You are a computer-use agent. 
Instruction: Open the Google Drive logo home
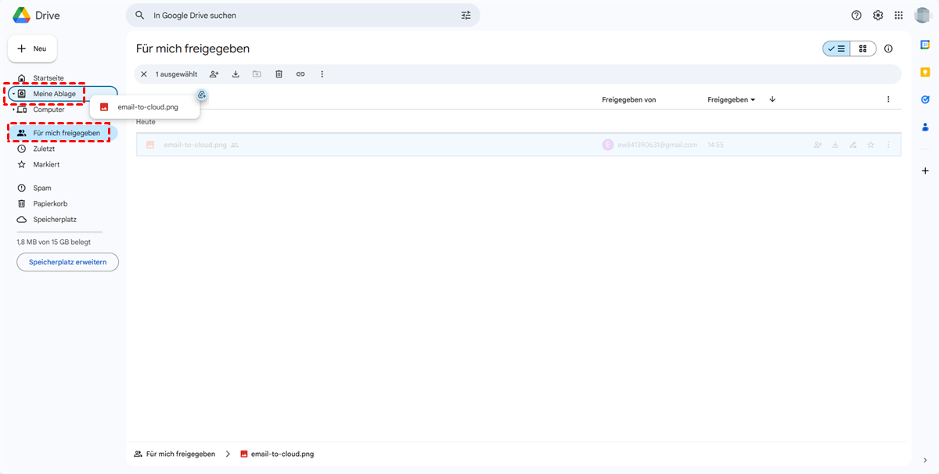(36, 16)
